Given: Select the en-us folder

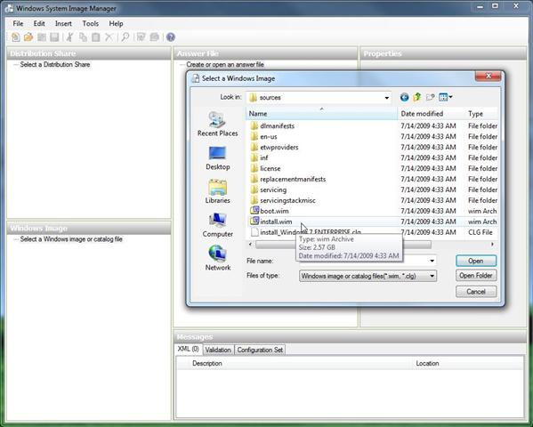Looking at the screenshot, I should point(263,137).
